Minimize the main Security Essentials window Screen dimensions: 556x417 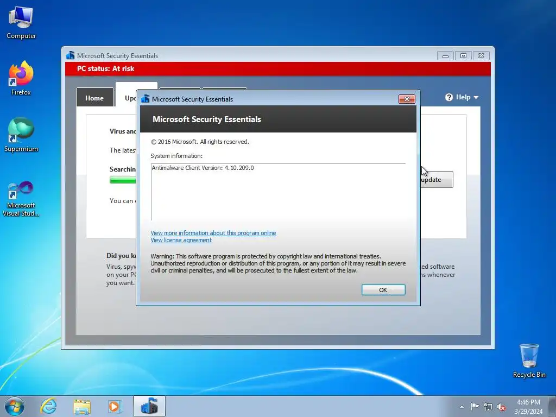point(445,56)
